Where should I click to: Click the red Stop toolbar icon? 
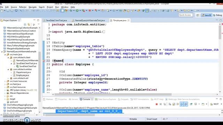[90, 10]
